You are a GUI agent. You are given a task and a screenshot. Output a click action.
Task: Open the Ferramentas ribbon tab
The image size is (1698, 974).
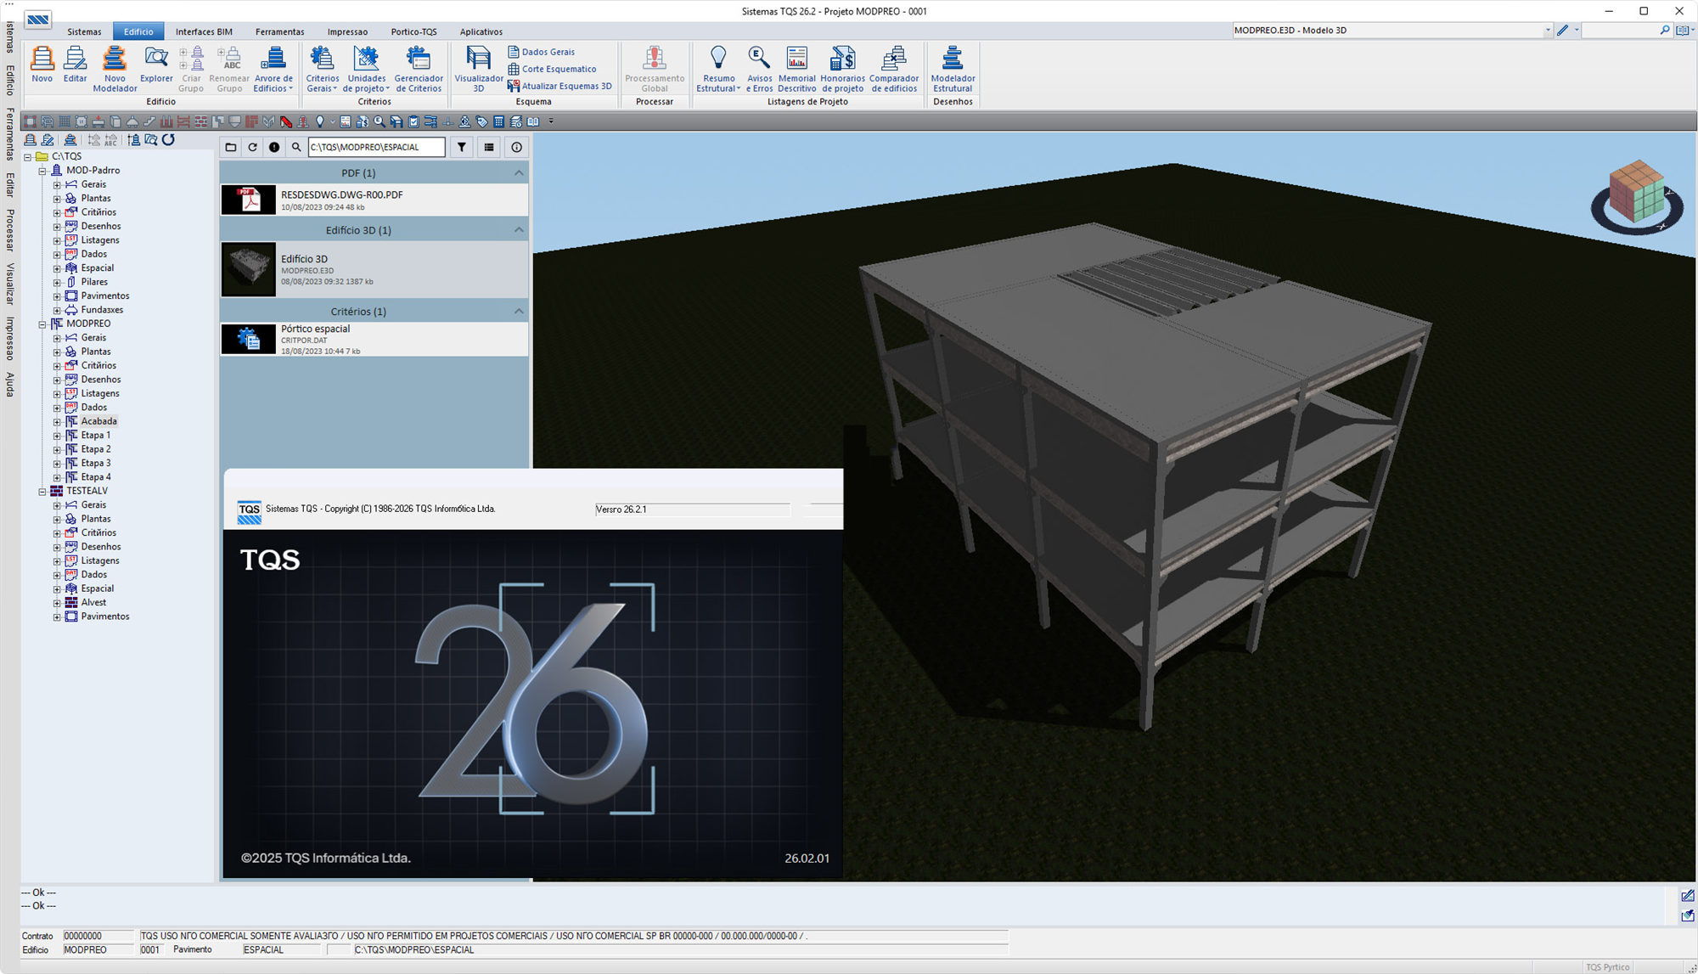(x=279, y=31)
